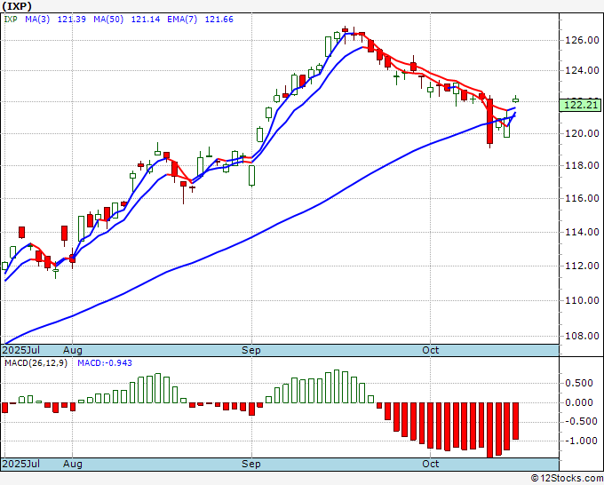Screen dimensions: 604x485
Task: Click the 110.00 price axis label
Action: coord(582,300)
